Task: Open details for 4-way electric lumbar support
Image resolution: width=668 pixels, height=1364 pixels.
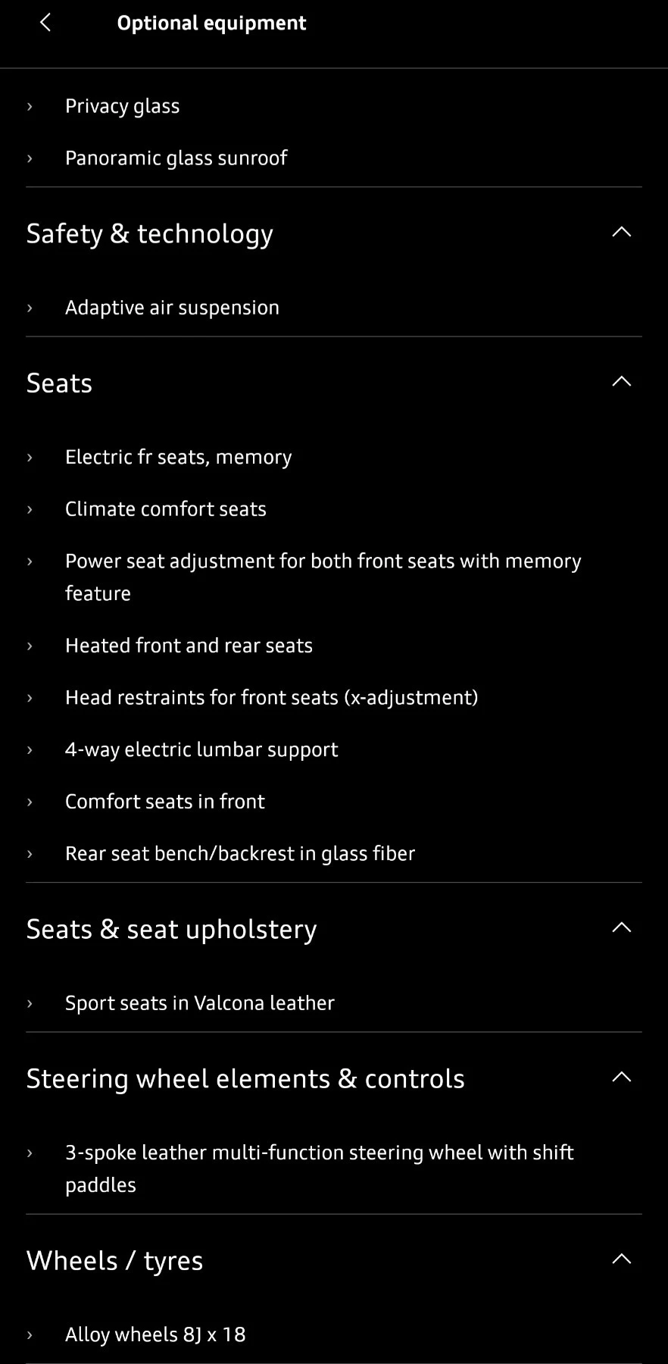Action: tap(201, 749)
